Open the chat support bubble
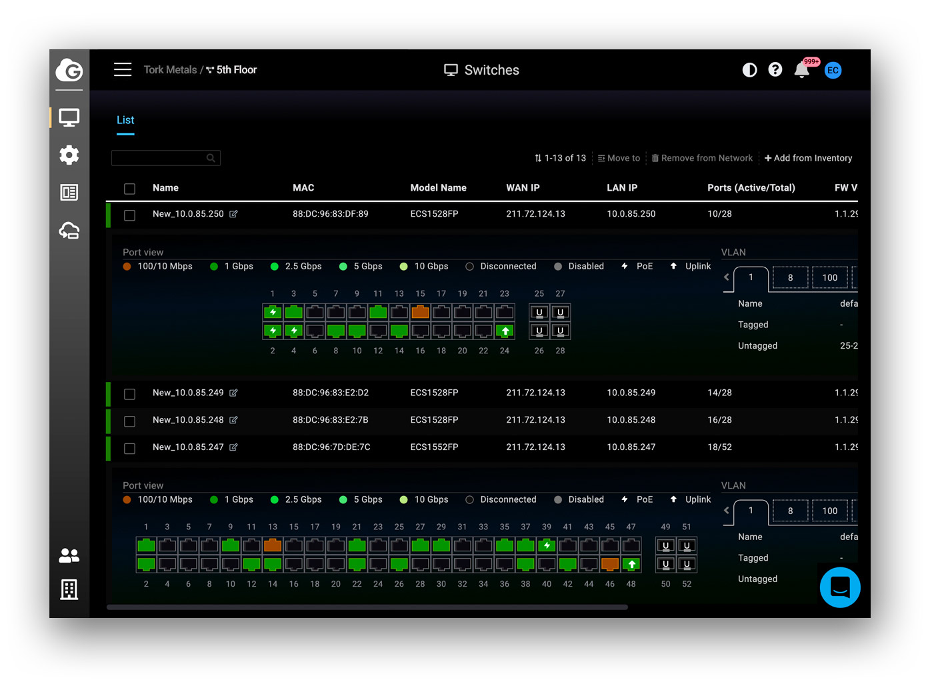The height and width of the screenshot is (684, 936). tap(839, 587)
